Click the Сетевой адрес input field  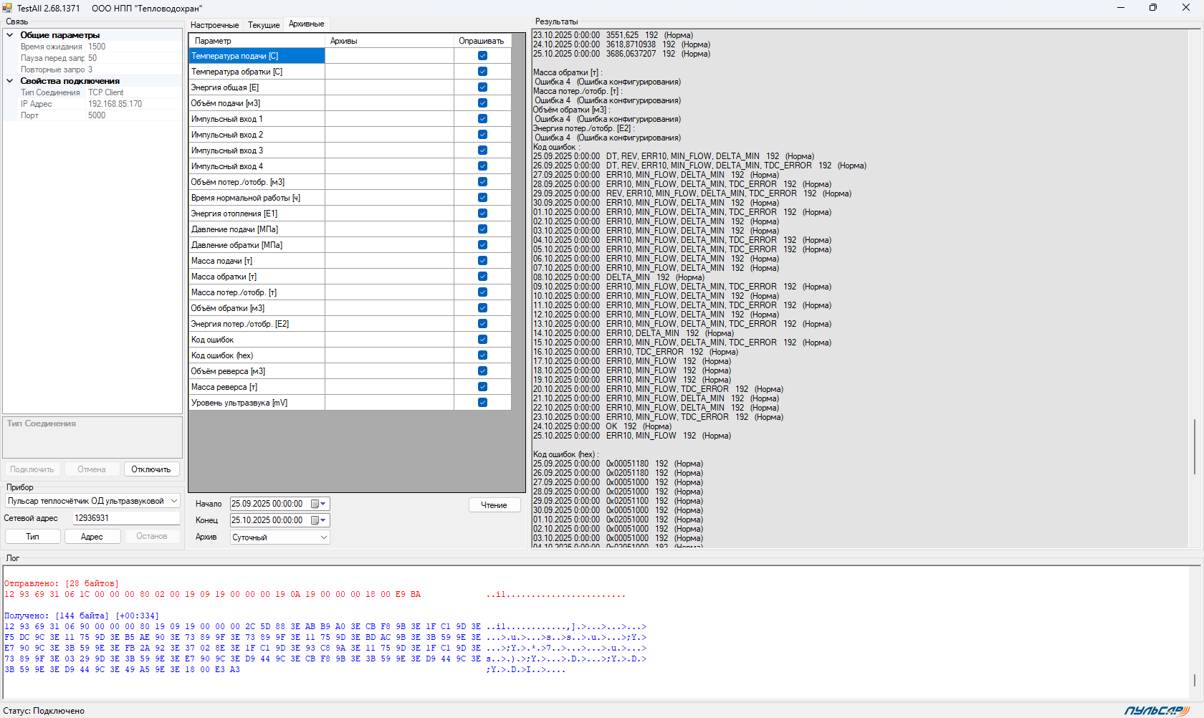tap(125, 518)
